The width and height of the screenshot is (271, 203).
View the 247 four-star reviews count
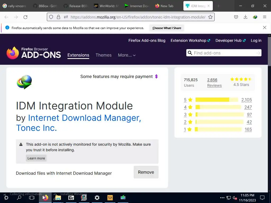pos(248,107)
